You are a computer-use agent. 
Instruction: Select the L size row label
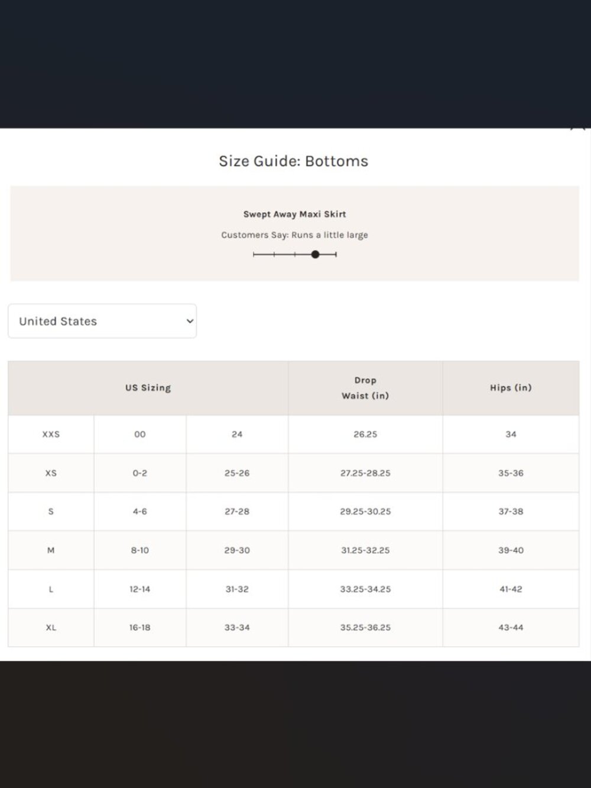51,589
